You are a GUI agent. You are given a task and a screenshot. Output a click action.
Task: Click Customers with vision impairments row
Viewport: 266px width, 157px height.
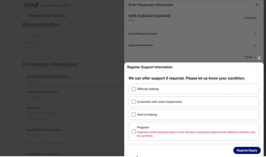point(194,102)
